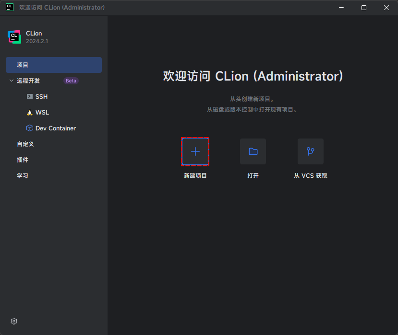Collapse the 远程开发 section with its chevron
This screenshot has height=335, width=398.
(x=12, y=81)
